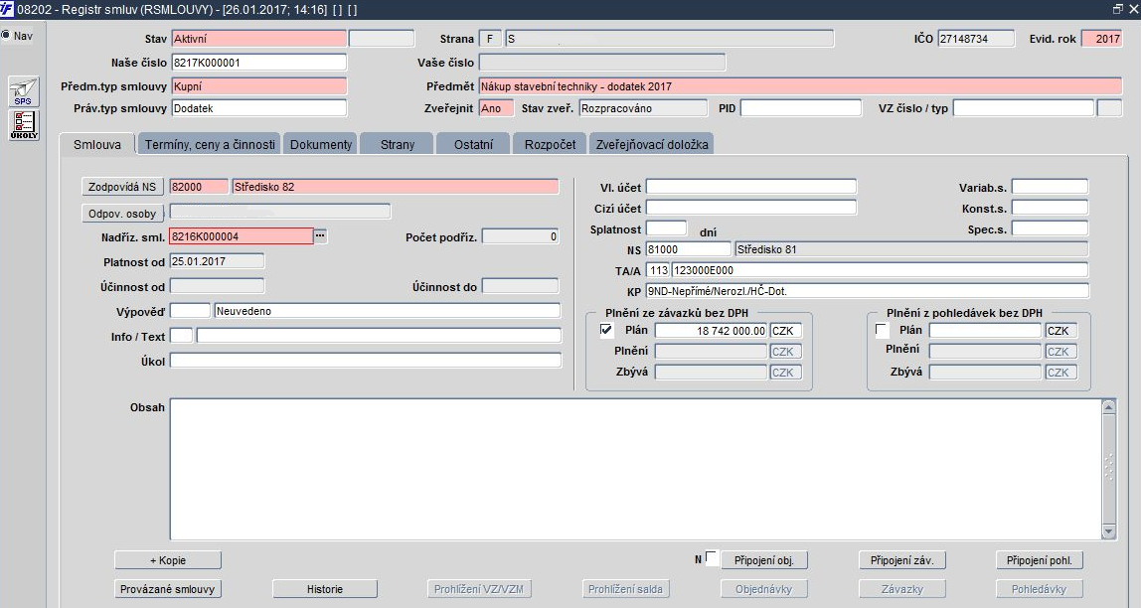Click the Plán amount 18 742 000.00
1141x608 pixels.
(x=711, y=331)
